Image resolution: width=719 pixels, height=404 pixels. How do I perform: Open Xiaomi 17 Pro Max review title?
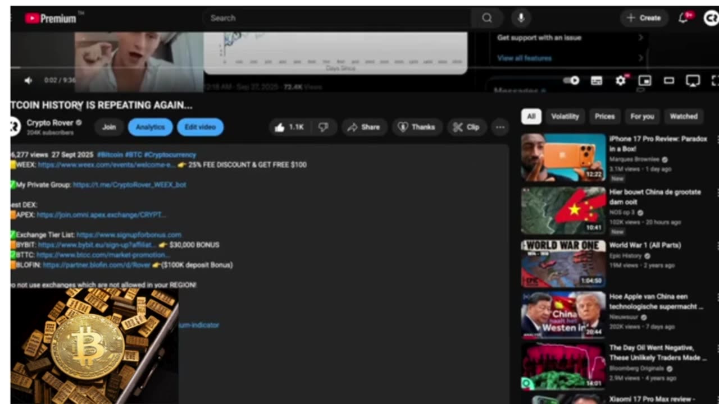652,399
